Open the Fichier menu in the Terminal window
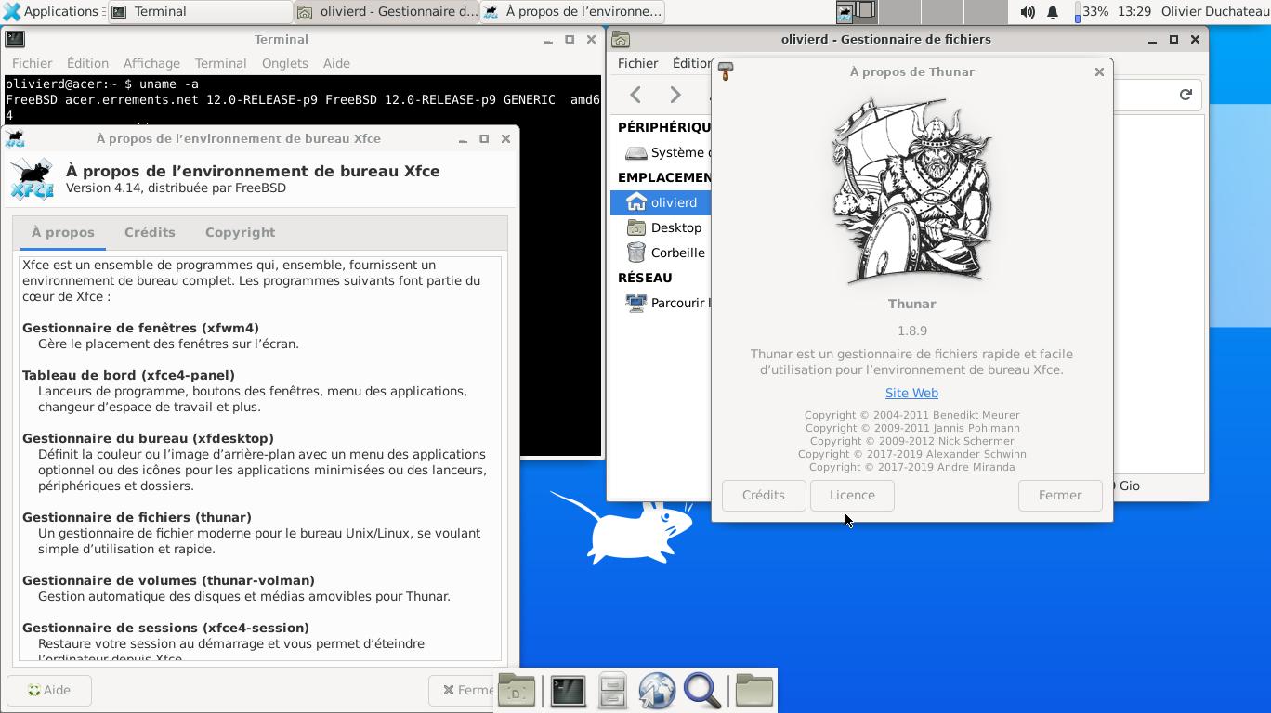The height and width of the screenshot is (713, 1271). 33,63
